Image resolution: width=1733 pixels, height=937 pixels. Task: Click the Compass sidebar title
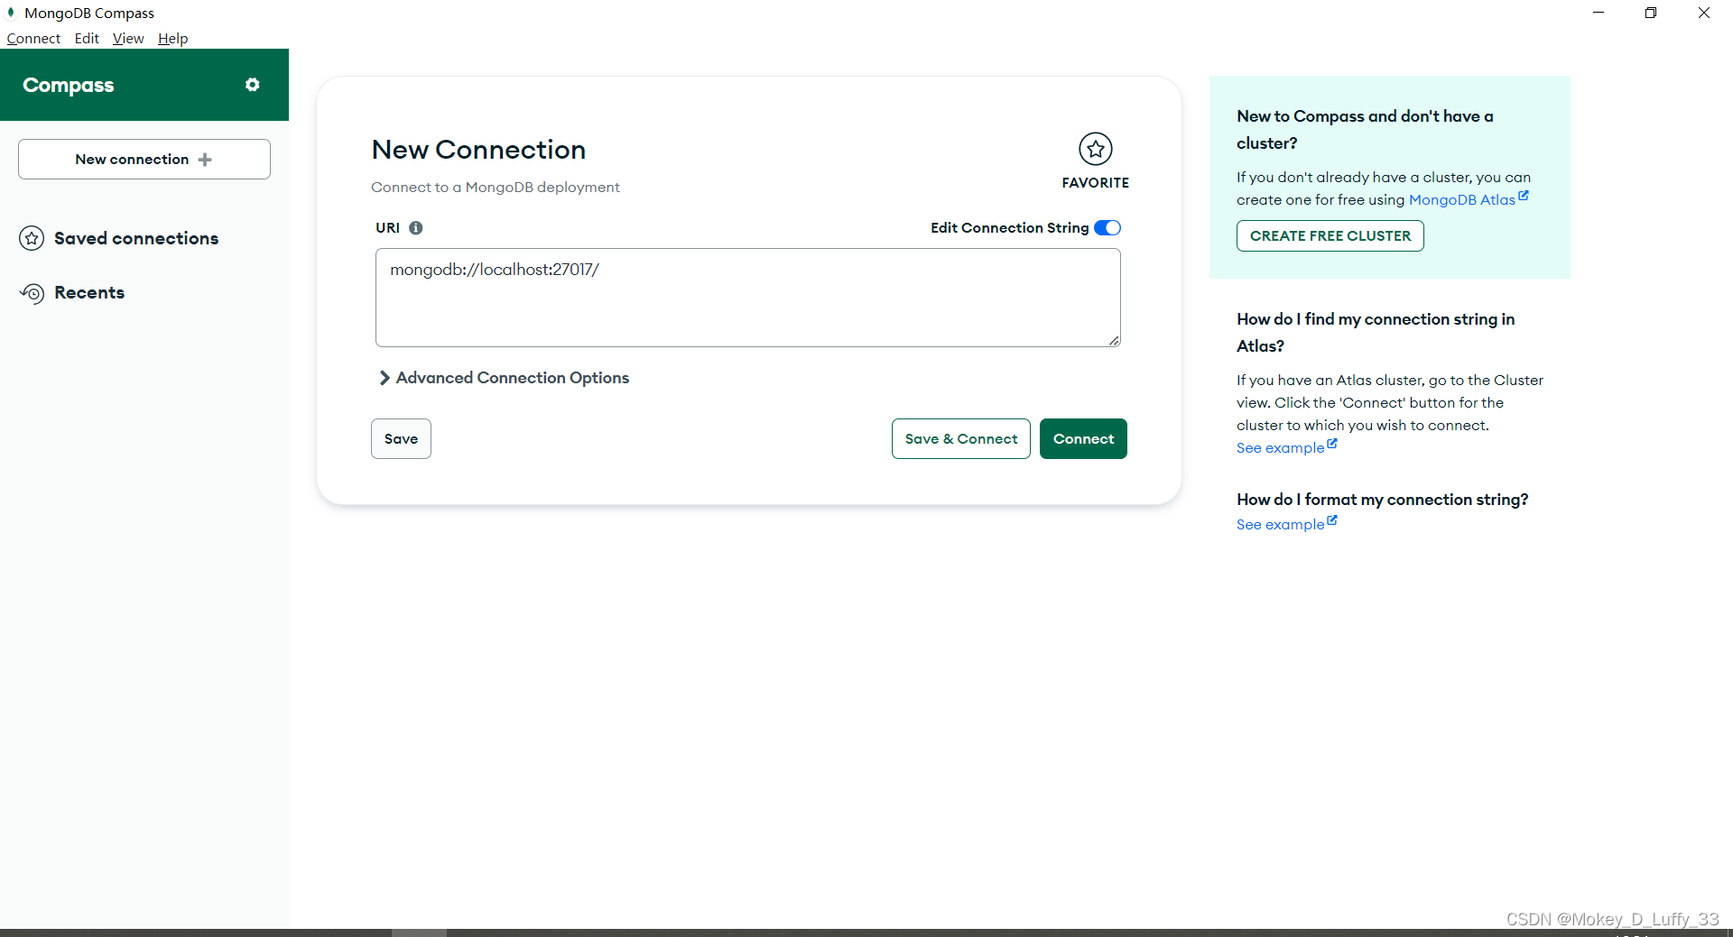click(69, 85)
